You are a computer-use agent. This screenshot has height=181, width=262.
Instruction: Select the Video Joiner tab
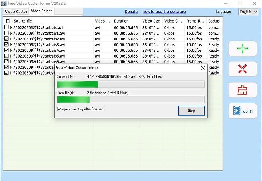tap(41, 11)
